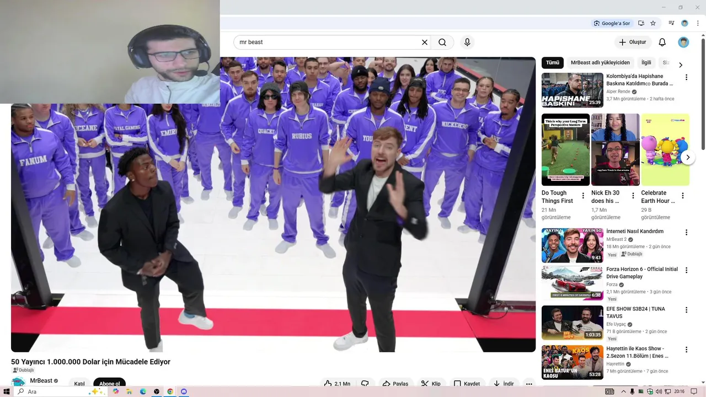Open İnterneti Nasıl Kandırdım video title
The image size is (706, 397).
635,232
